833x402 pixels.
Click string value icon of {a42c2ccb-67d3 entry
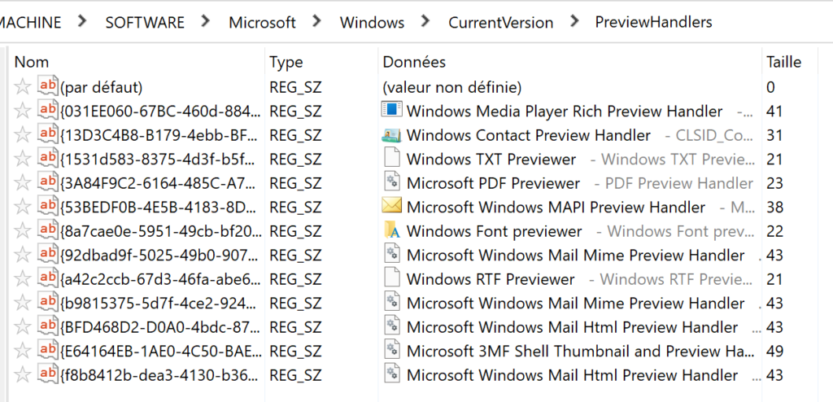tap(48, 277)
